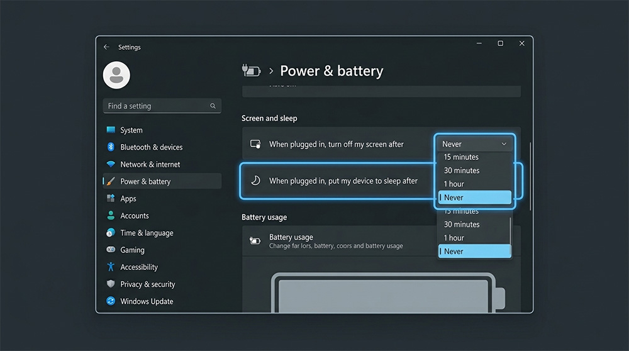Click the Accounts person icon
Image resolution: width=629 pixels, height=351 pixels.
[x=111, y=215]
